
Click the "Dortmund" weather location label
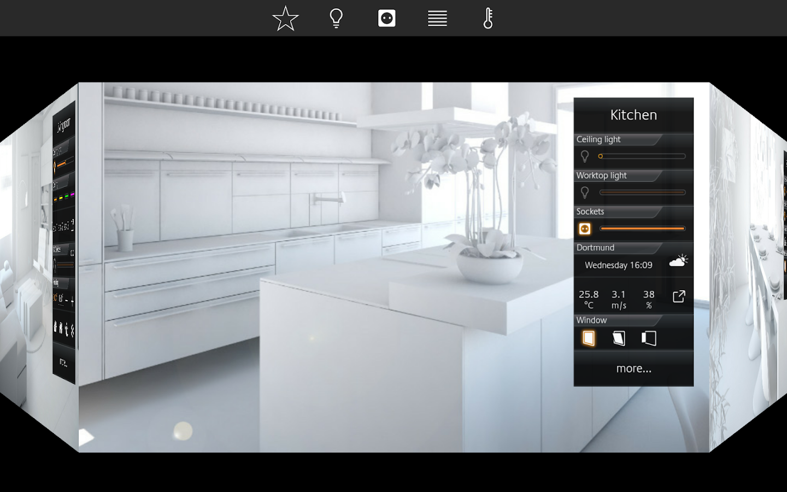point(595,248)
